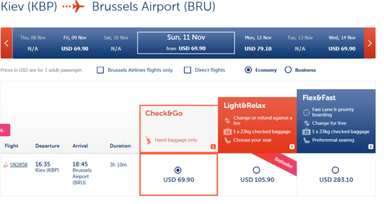Select Wed, 14 Nov USD 69.90 date
384x204 pixels.
342,43
